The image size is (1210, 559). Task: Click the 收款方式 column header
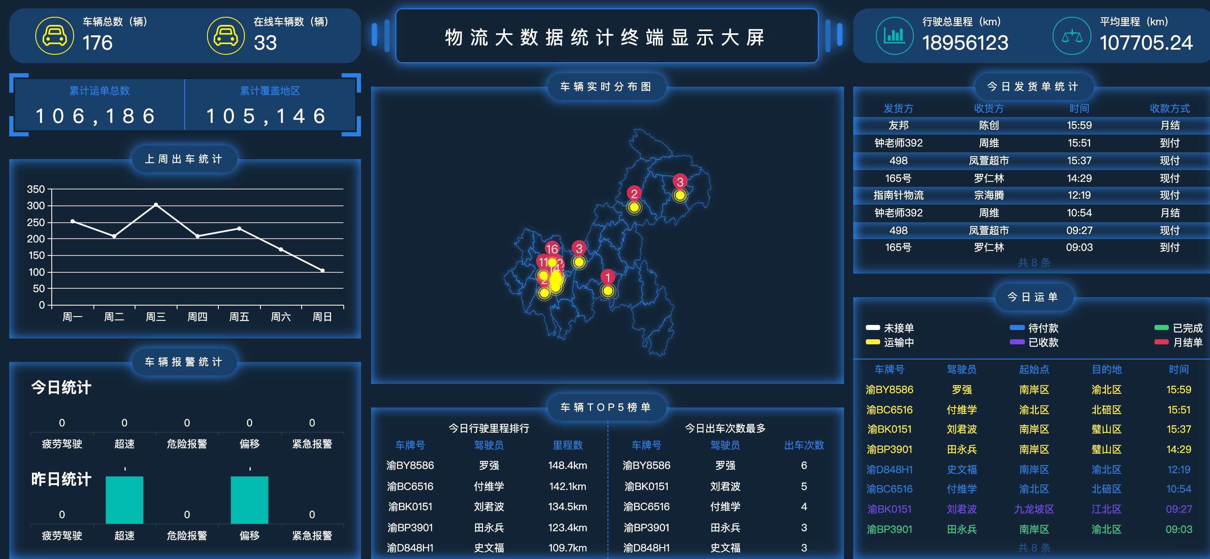(1169, 108)
